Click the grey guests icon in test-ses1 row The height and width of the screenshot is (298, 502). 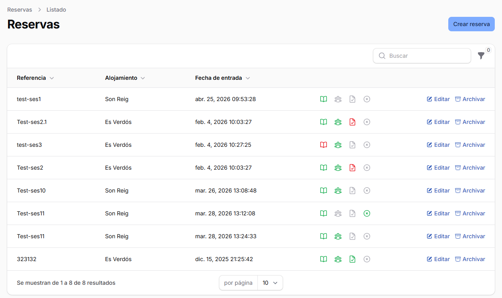pyautogui.click(x=338, y=99)
